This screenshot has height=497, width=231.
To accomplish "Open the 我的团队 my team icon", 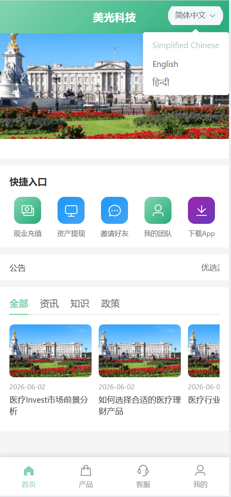I will (x=158, y=210).
